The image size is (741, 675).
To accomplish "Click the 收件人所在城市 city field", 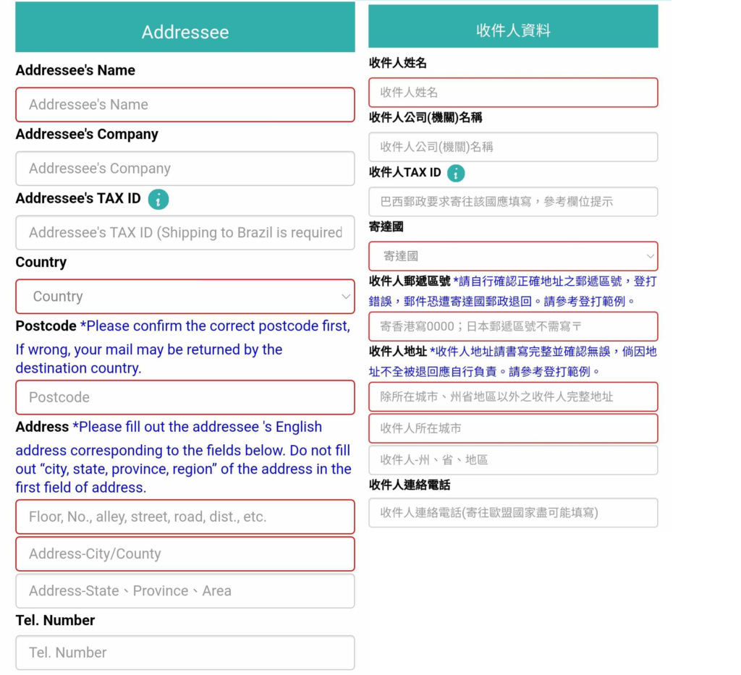I will 513,428.
